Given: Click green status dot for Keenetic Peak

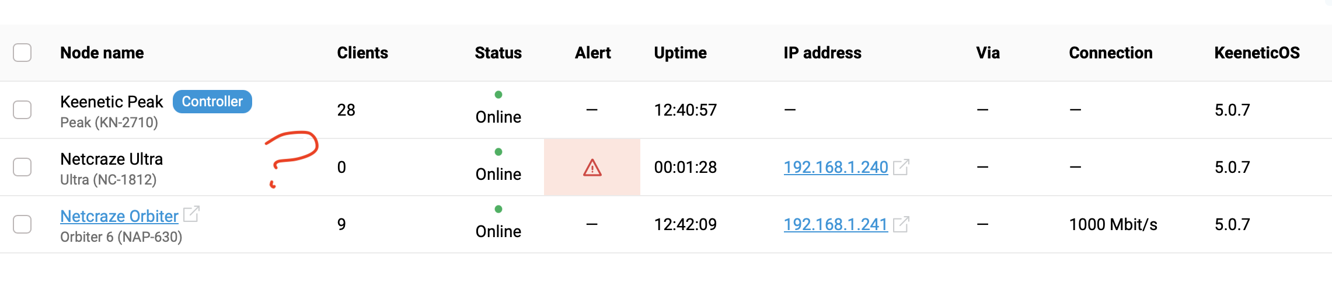Looking at the screenshot, I should tap(498, 95).
